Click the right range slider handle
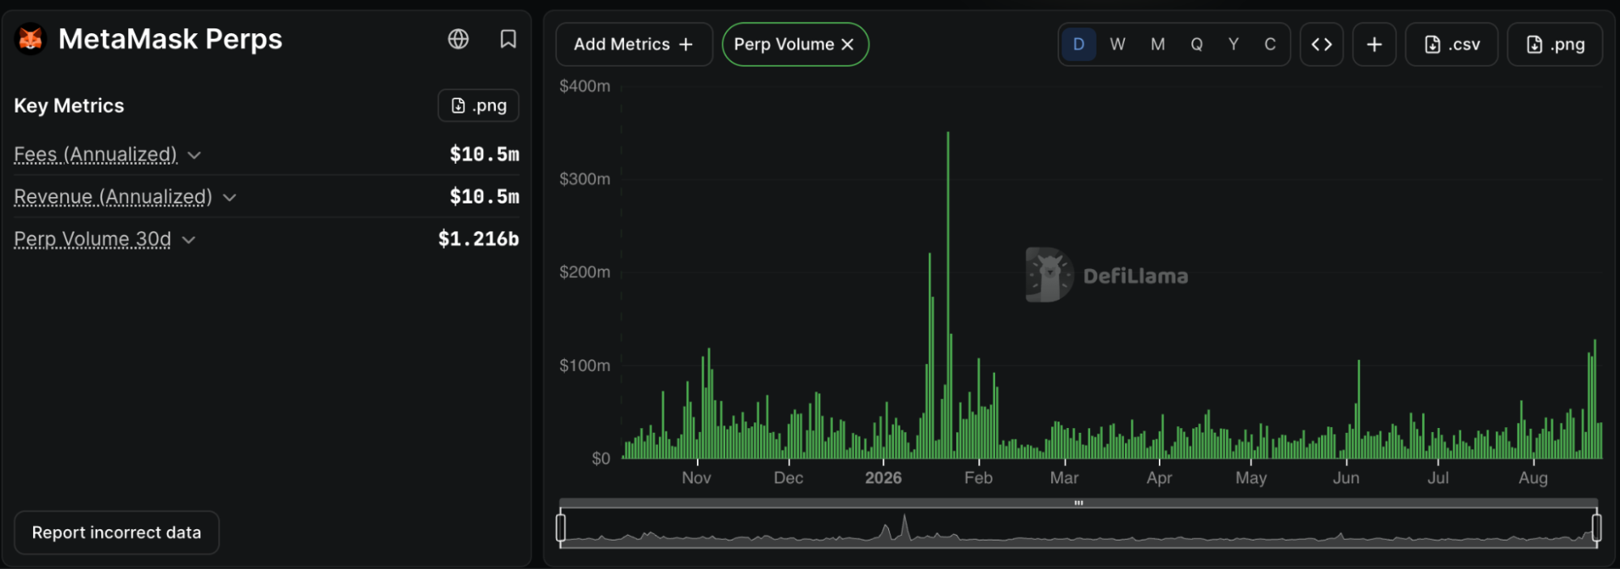The image size is (1620, 569). 1596,528
